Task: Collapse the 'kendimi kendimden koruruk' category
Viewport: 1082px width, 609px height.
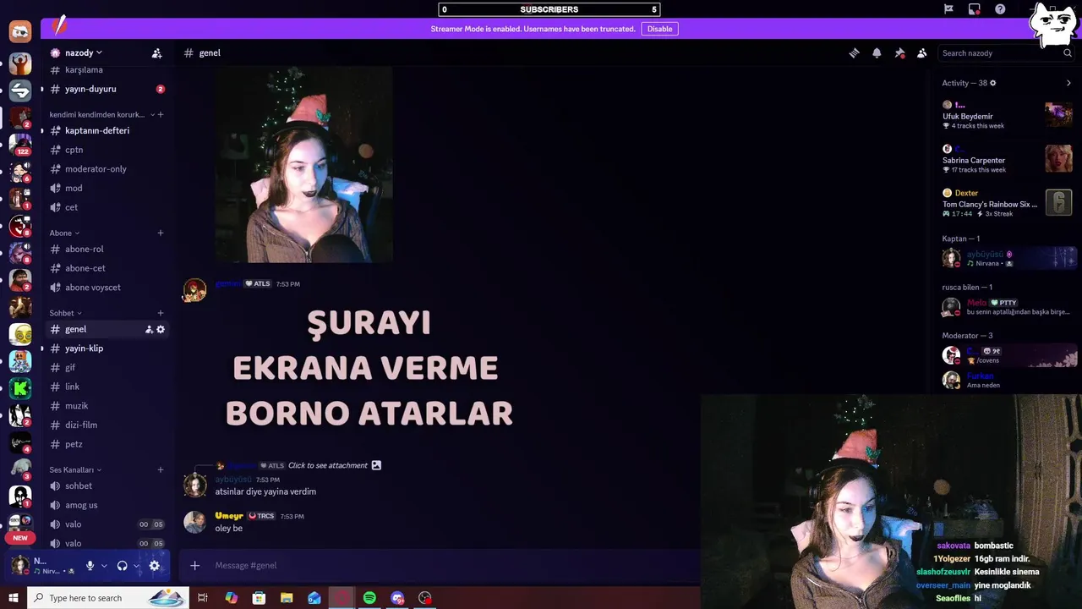Action: click(101, 114)
